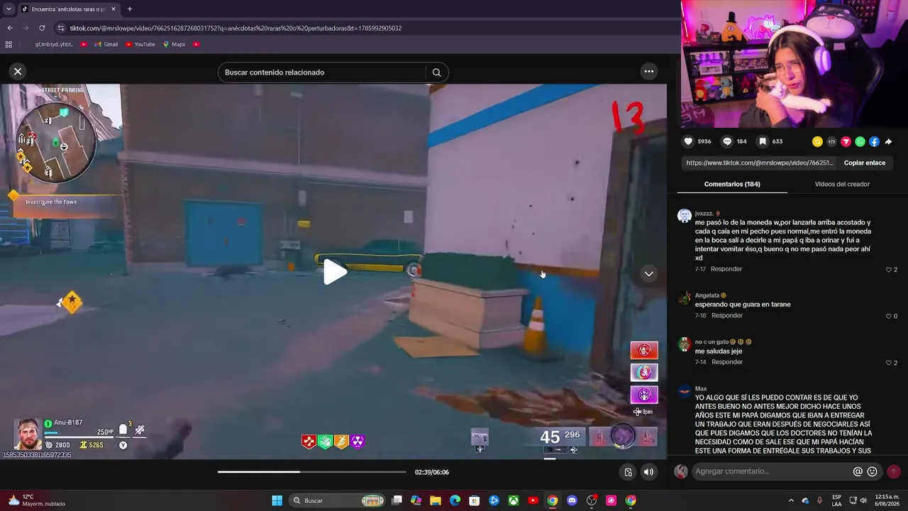908x511 pixels.
Task: Open the ESP LAA language switcher
Action: (x=837, y=500)
